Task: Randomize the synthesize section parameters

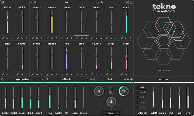Action: [x=42, y=79]
